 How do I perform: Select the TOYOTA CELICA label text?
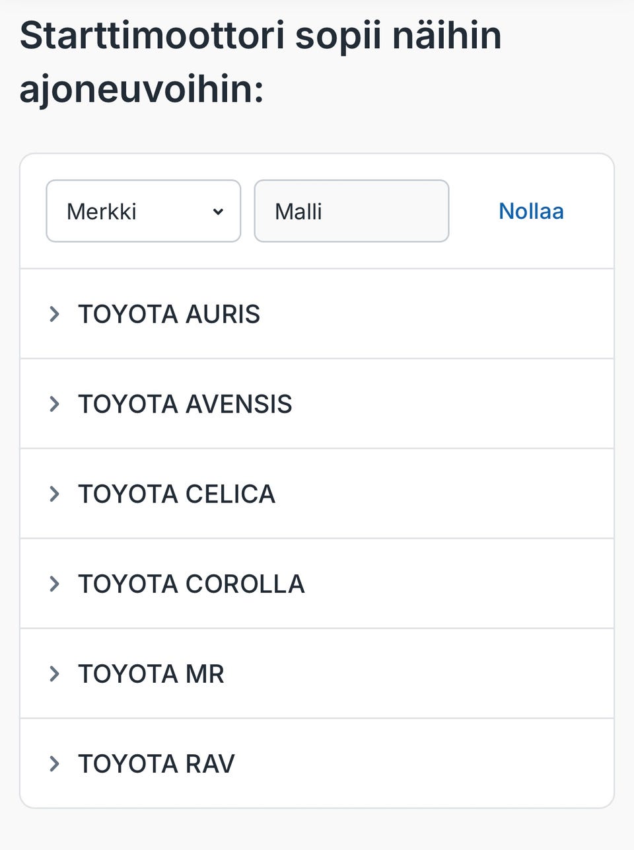click(176, 494)
